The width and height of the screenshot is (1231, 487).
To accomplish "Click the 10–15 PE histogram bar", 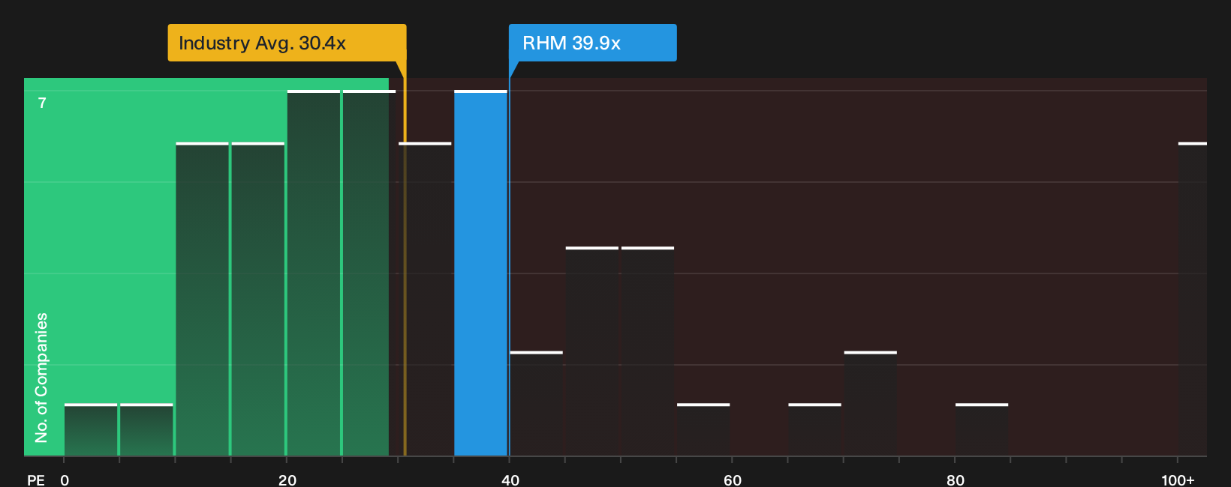I will 203,299.
